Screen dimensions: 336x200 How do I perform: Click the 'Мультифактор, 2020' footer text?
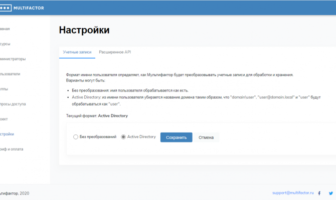click(x=15, y=193)
